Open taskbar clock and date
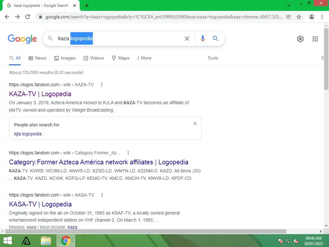 coord(314,241)
